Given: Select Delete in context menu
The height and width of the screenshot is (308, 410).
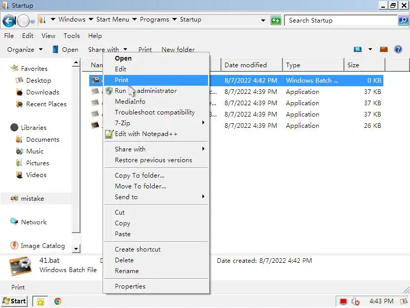Looking at the screenshot, I should click(x=156, y=260).
